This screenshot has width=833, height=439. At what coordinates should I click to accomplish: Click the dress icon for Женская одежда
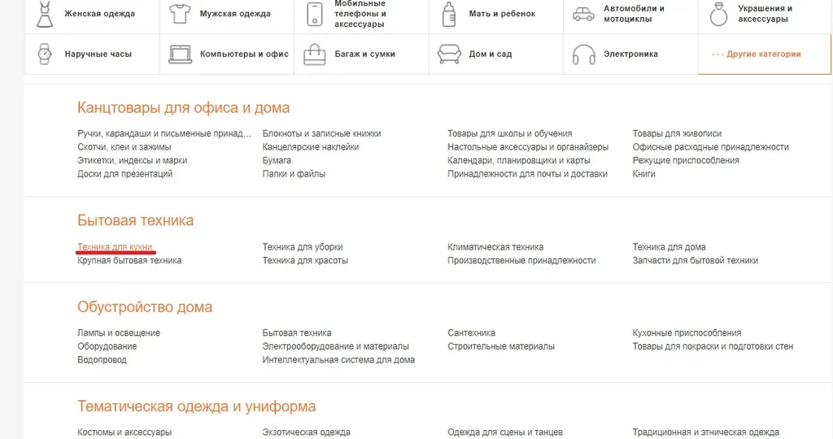(45, 14)
